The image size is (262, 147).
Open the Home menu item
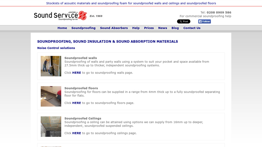tap(62, 28)
